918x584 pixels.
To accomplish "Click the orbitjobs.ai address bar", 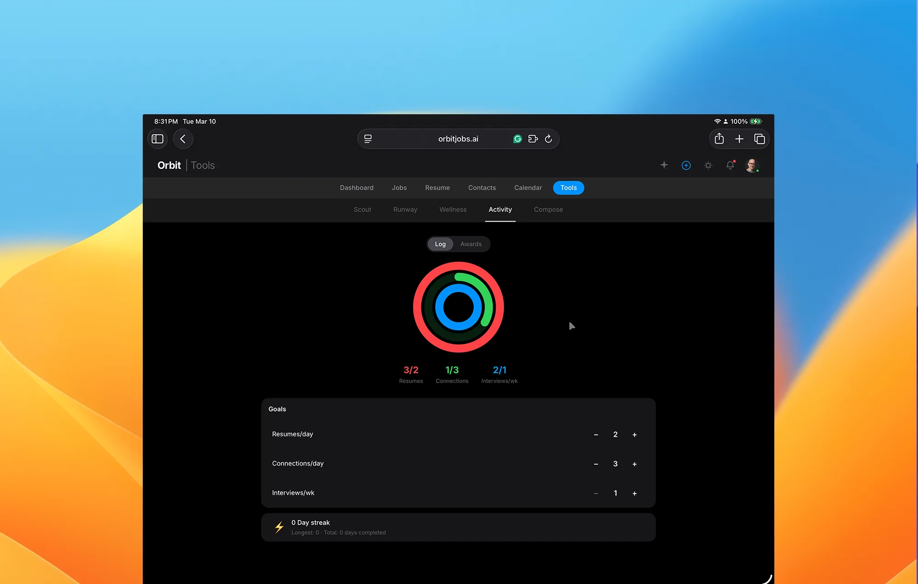I will point(458,139).
